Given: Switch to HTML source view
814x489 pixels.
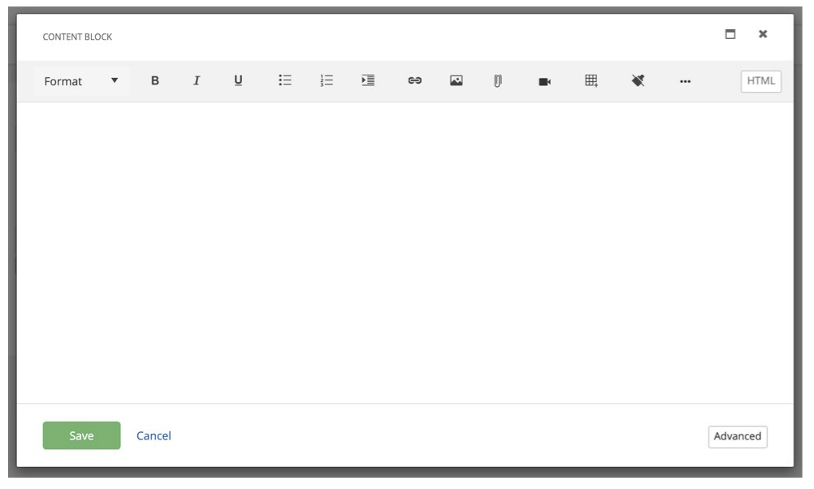Looking at the screenshot, I should pyautogui.click(x=760, y=81).
